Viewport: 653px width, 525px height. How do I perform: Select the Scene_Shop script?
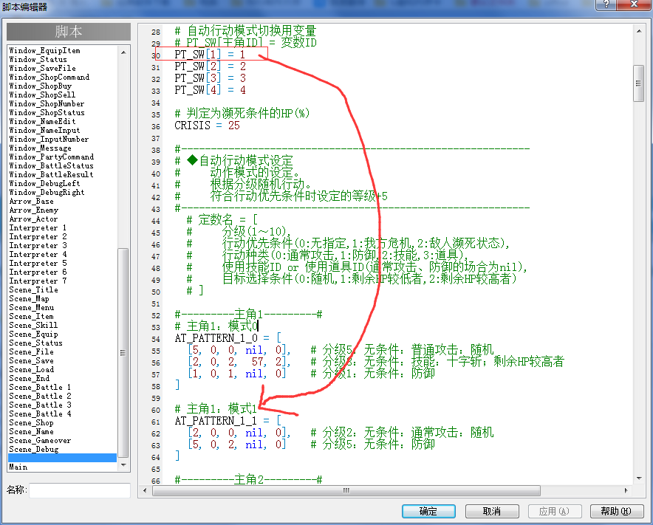coord(32,422)
